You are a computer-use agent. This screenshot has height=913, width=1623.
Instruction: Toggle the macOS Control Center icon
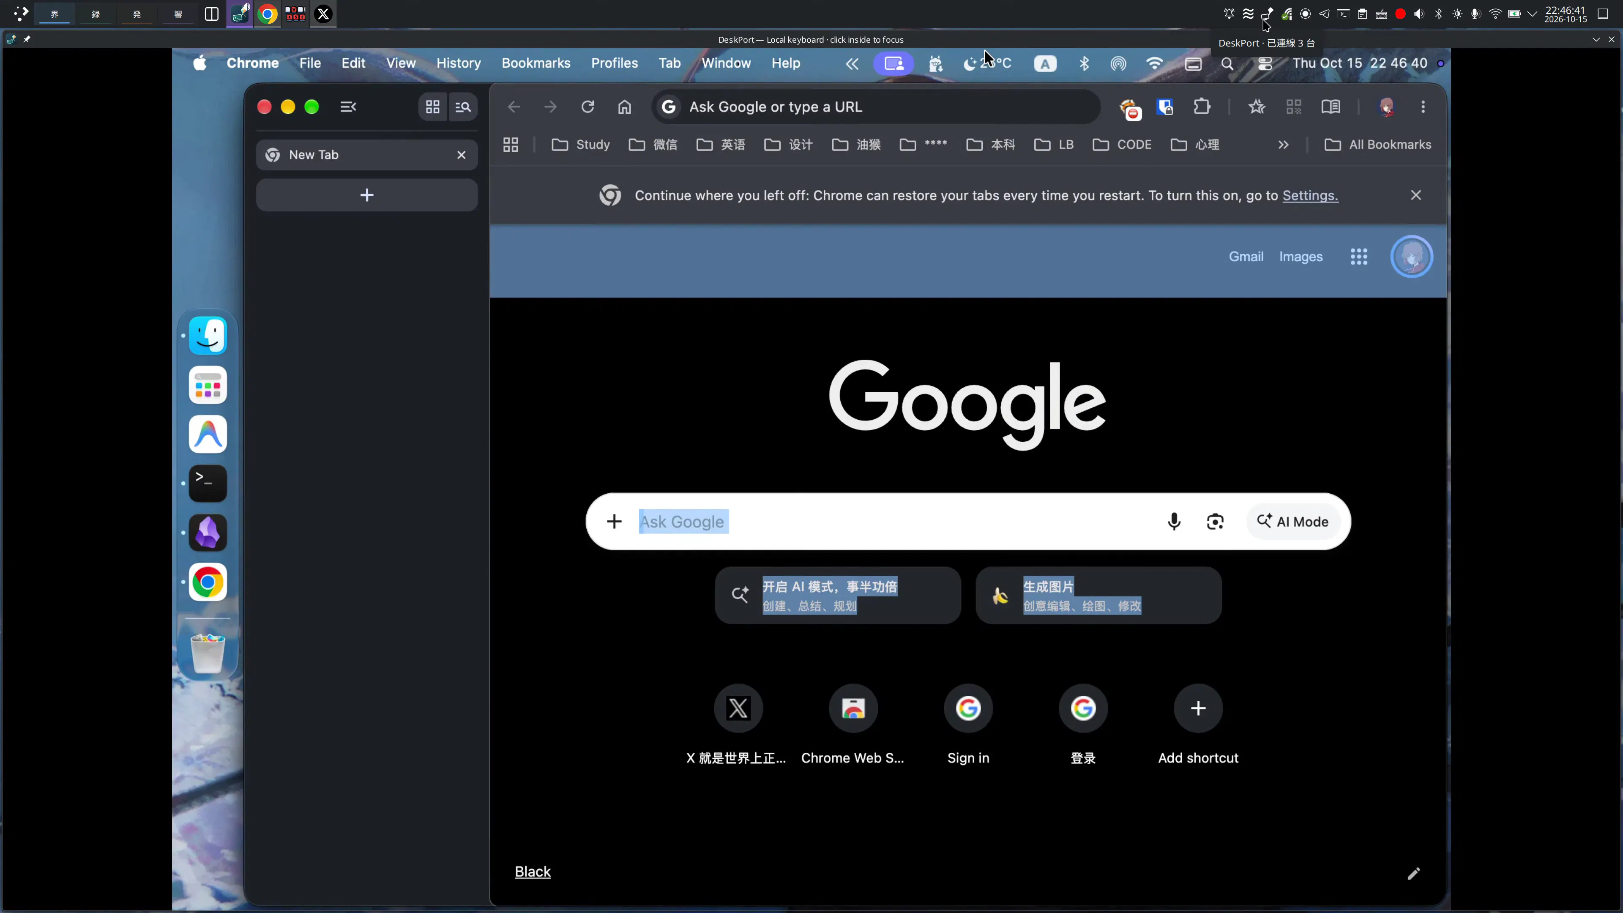click(x=1265, y=64)
